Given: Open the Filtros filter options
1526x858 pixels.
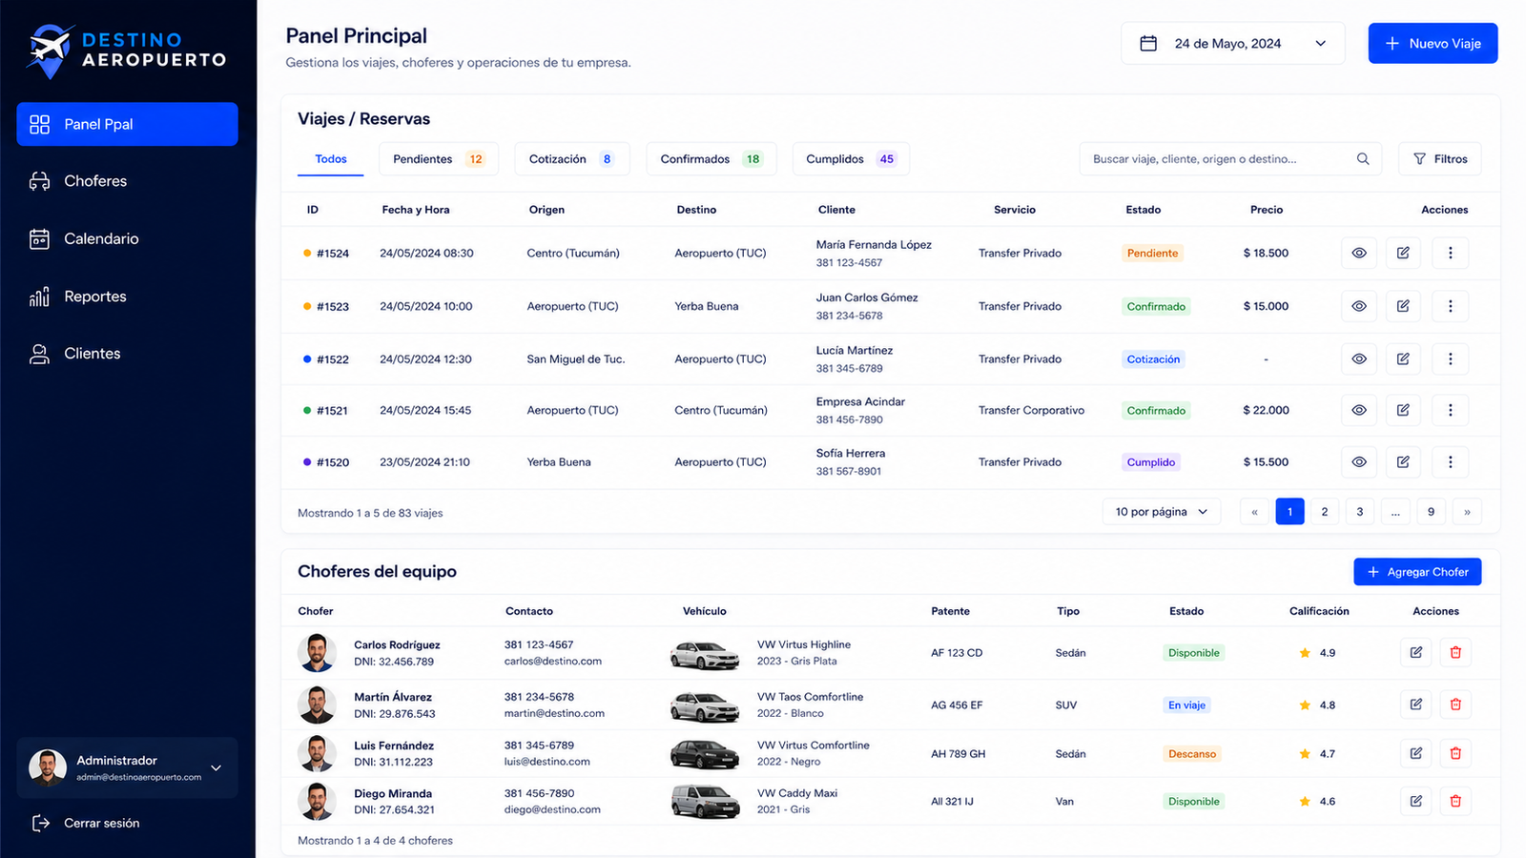Looking at the screenshot, I should tap(1439, 159).
